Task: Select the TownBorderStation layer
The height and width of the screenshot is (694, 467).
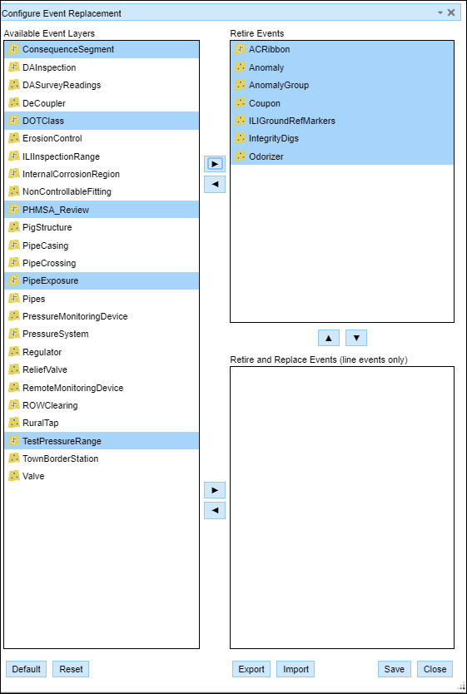Action: (102, 459)
